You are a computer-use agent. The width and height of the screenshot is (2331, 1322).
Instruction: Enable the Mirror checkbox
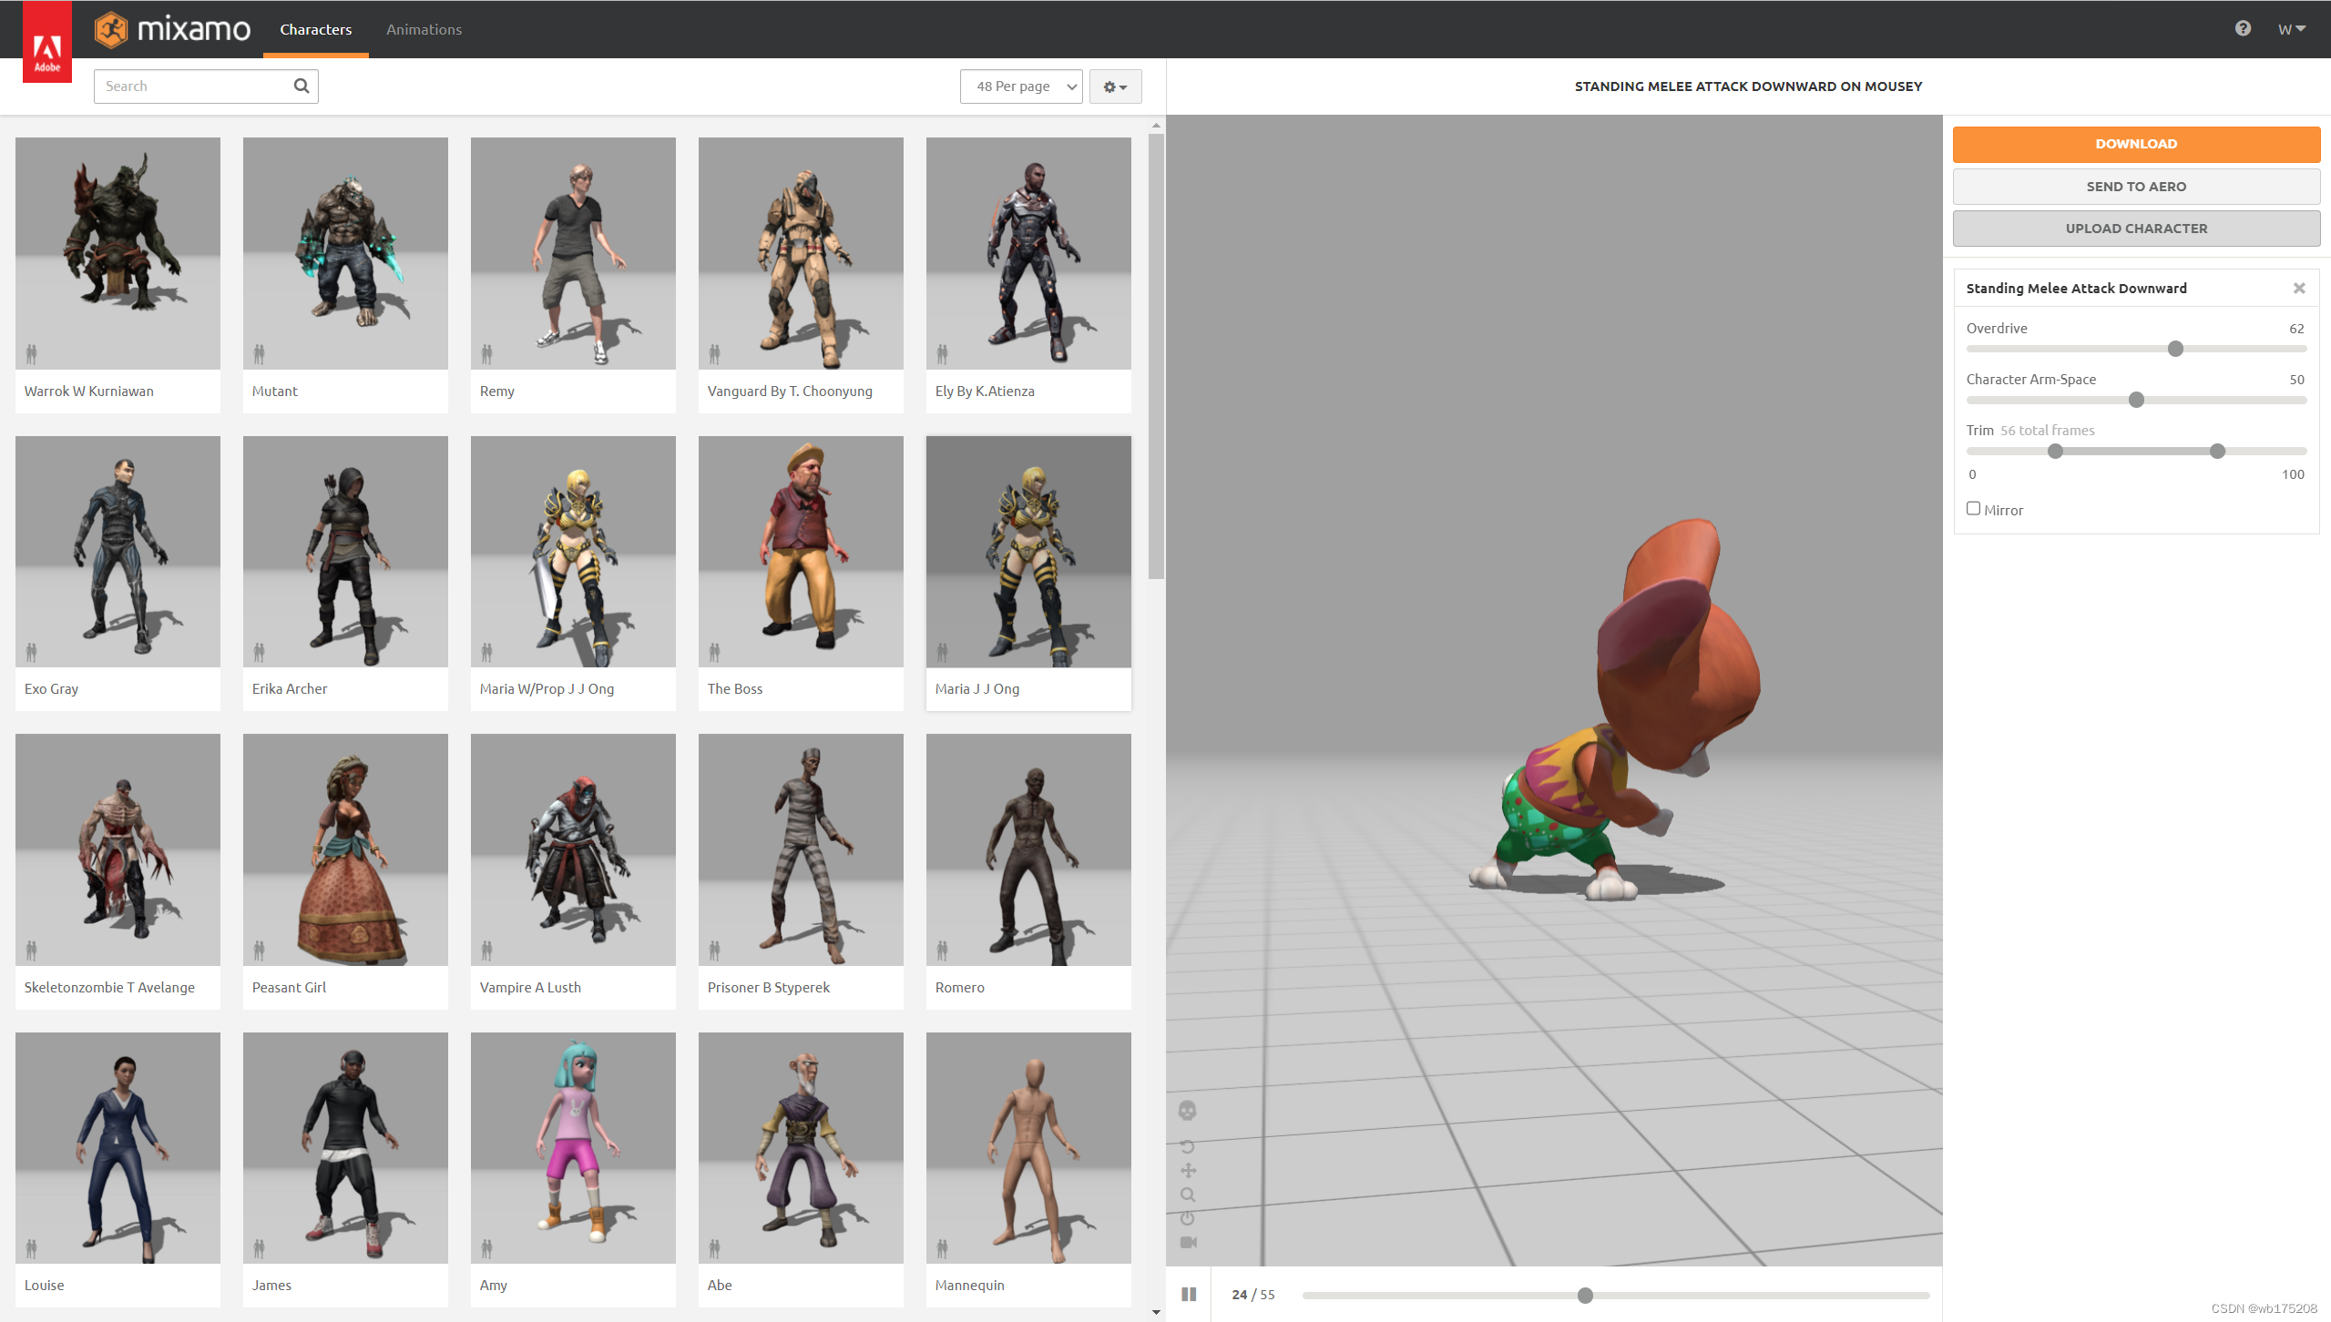point(1973,509)
